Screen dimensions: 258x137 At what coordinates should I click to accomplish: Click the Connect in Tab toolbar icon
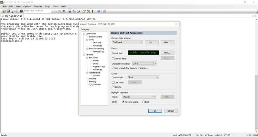coord(13,11)
